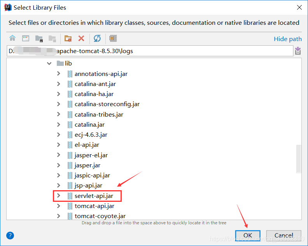Create a new folder icon
Image resolution: width=308 pixels, height=246 pixels.
68,38
